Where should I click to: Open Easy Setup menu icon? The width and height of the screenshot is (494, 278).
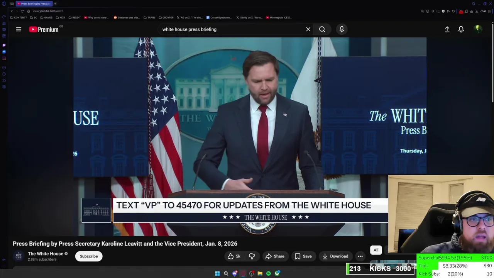click(489, 11)
